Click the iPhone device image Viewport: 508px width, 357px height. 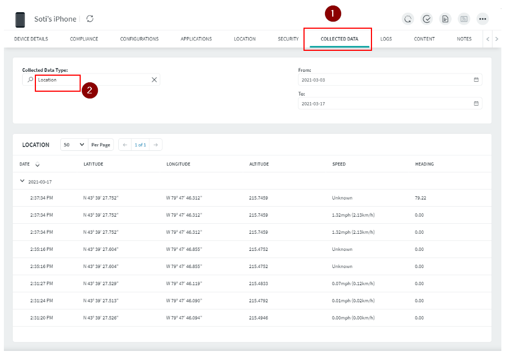pyautogui.click(x=20, y=20)
